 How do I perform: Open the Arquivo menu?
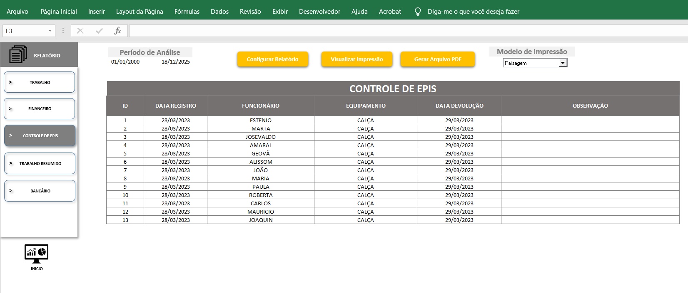pyautogui.click(x=17, y=12)
